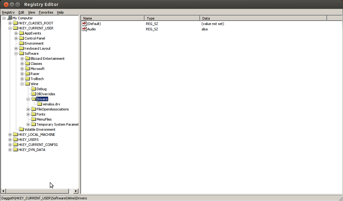Viewport: 343px width, 201px height.
Task: Sort values by Type column header
Action: pyautogui.click(x=172, y=18)
